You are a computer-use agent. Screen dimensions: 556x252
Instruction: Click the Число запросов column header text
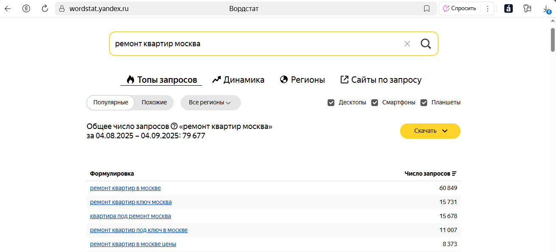coord(427,174)
